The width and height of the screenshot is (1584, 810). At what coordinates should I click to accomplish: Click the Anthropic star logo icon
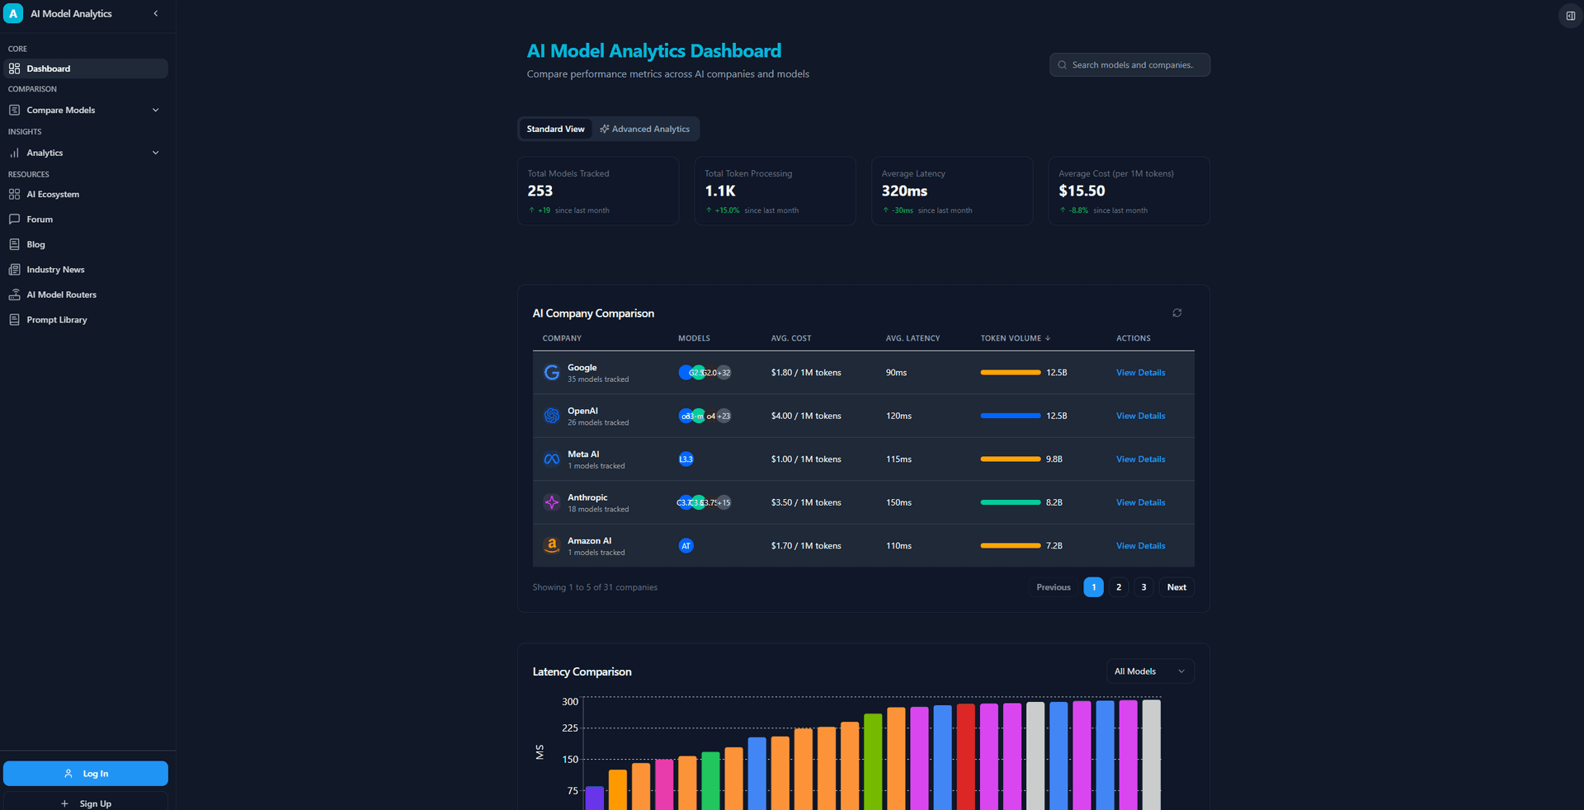pyautogui.click(x=551, y=502)
